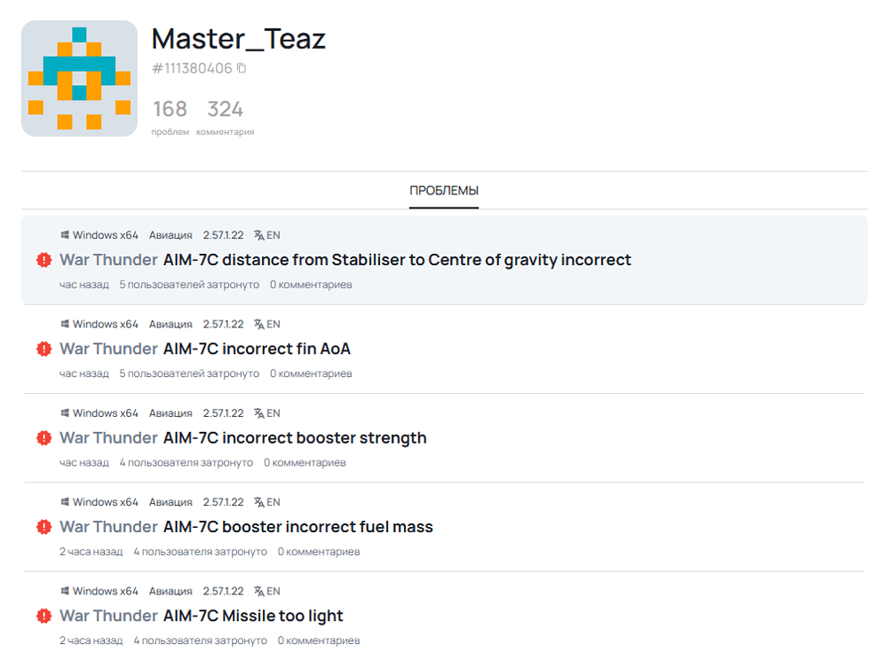Click the 324 комментария counter
The image size is (888, 660).
(225, 117)
